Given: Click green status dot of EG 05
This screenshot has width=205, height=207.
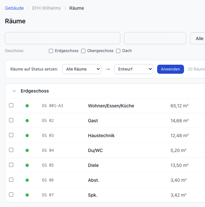Looking at the screenshot, I should tap(27, 165).
